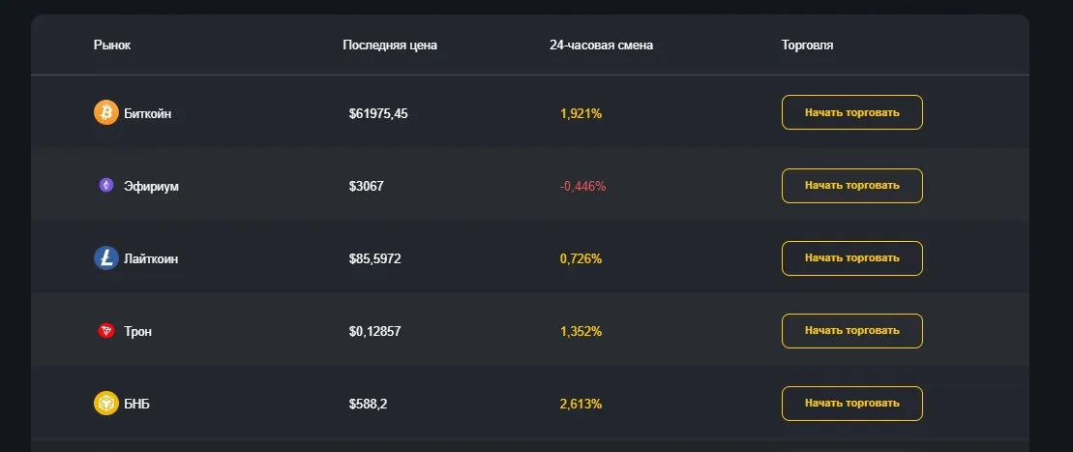1073x452 pixels.
Task: Open the Биткойн market name
Action: pos(148,113)
